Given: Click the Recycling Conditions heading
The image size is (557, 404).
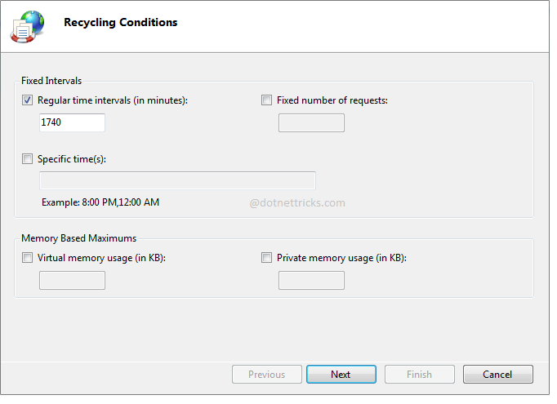Looking at the screenshot, I should tap(120, 23).
